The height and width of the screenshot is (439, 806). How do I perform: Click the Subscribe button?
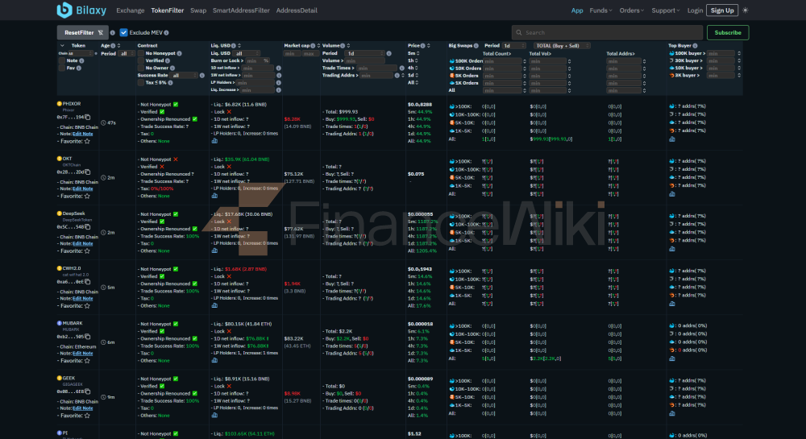pos(727,32)
